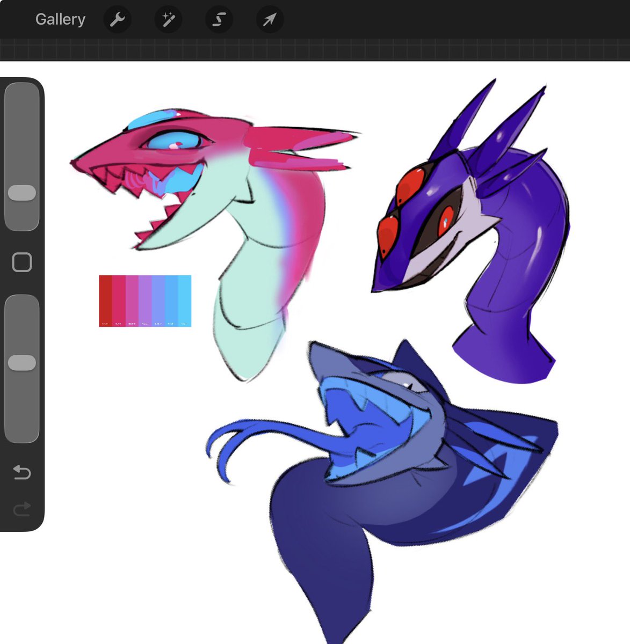Activate the Selection tool
Viewport: 630px width, 644px height.
(219, 20)
